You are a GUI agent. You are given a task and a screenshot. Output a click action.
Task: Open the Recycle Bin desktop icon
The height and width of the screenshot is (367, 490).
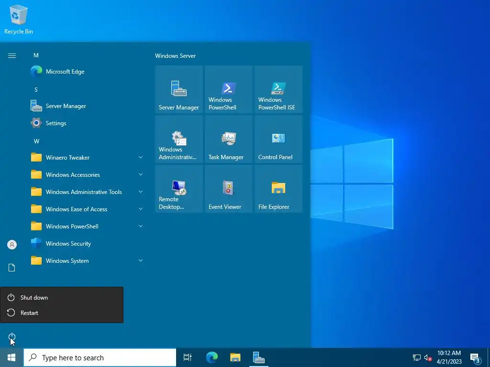pyautogui.click(x=19, y=19)
